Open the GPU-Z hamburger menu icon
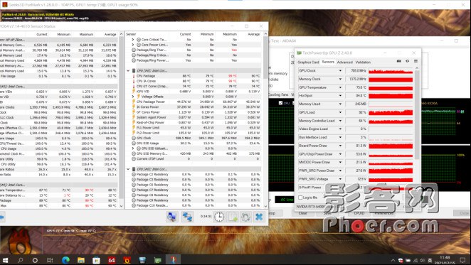 click(416, 61)
